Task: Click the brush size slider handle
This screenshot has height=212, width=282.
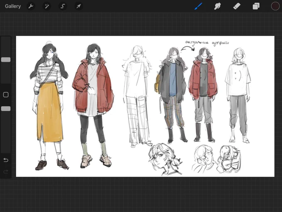Action: 6,60
